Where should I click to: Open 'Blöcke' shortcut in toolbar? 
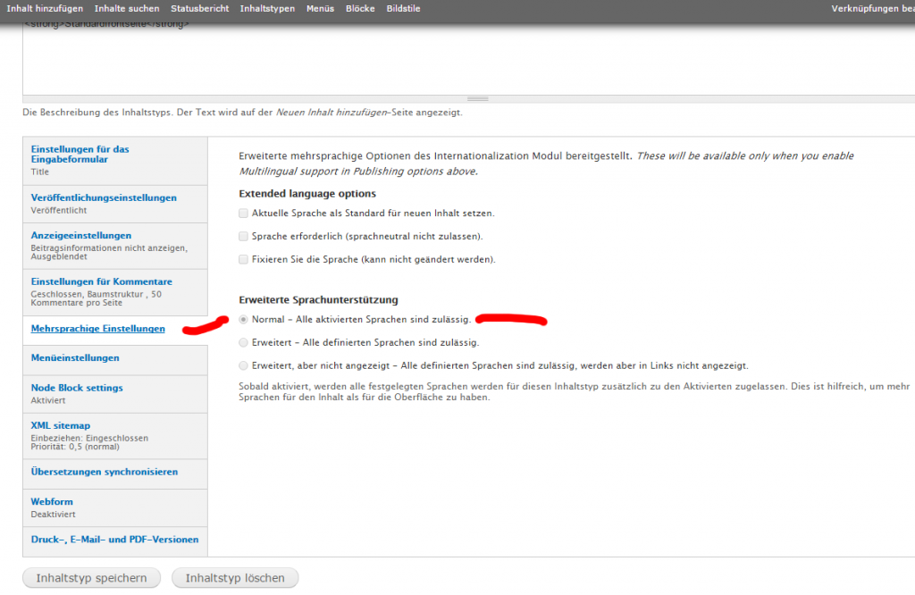click(x=360, y=9)
